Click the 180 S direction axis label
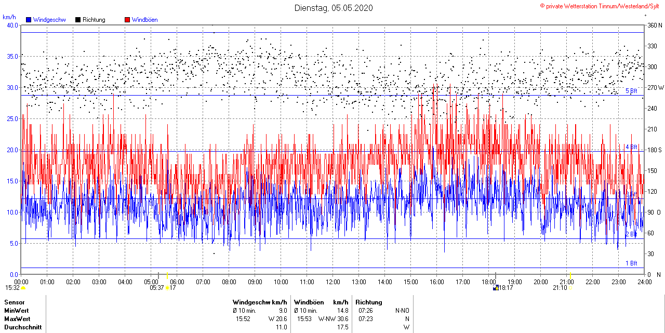The image size is (665, 333). pyautogui.click(x=655, y=150)
